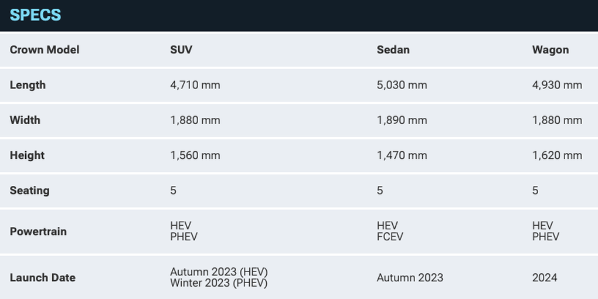Click the Sedan column header
Image resolution: width=598 pixels, height=299 pixels.
click(393, 50)
